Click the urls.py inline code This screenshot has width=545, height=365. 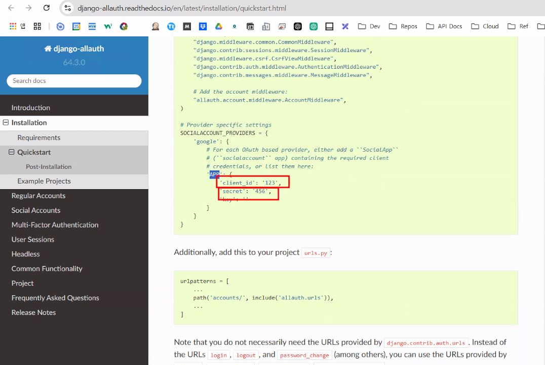[x=316, y=253]
